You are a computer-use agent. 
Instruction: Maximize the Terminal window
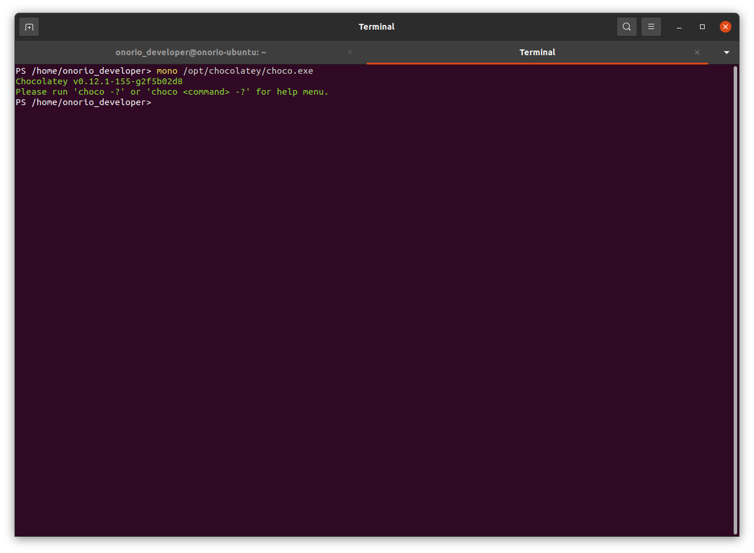(x=702, y=27)
